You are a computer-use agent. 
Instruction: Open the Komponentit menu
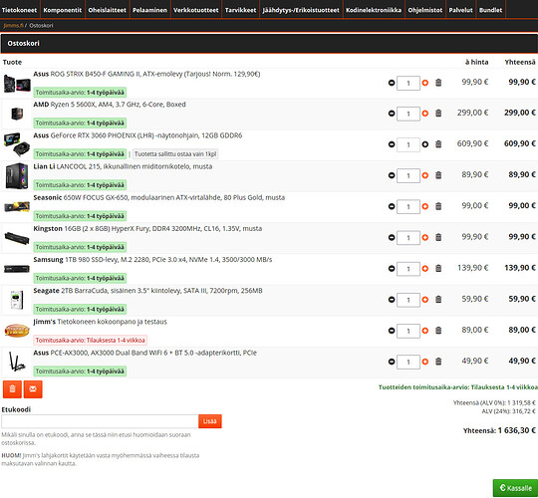coord(63,10)
